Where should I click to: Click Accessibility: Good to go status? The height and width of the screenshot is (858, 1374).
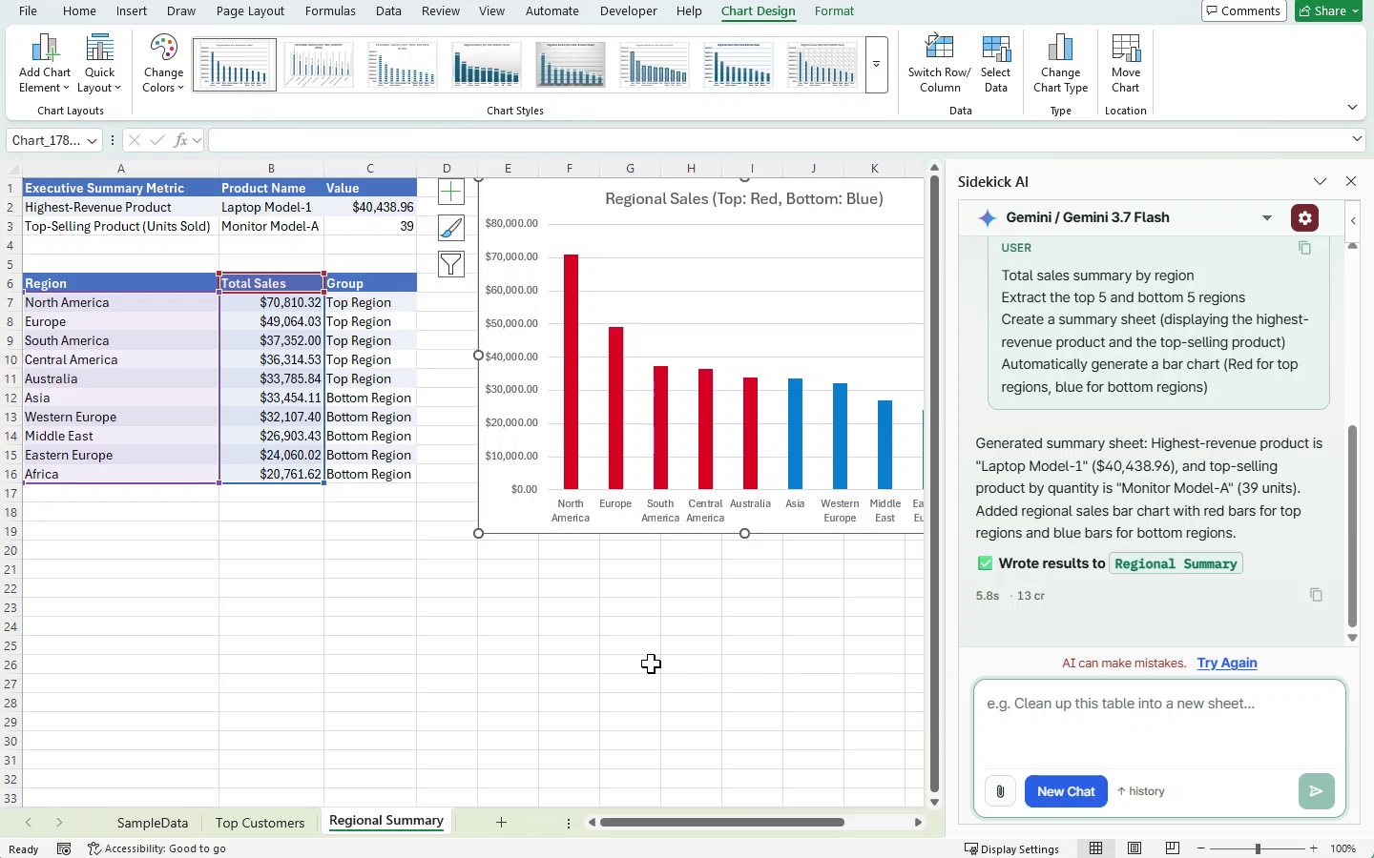[x=156, y=848]
